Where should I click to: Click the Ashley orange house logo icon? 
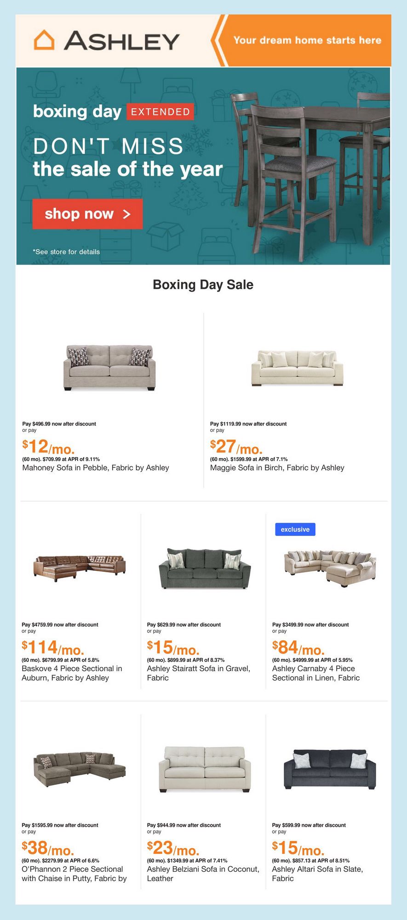[x=44, y=40]
